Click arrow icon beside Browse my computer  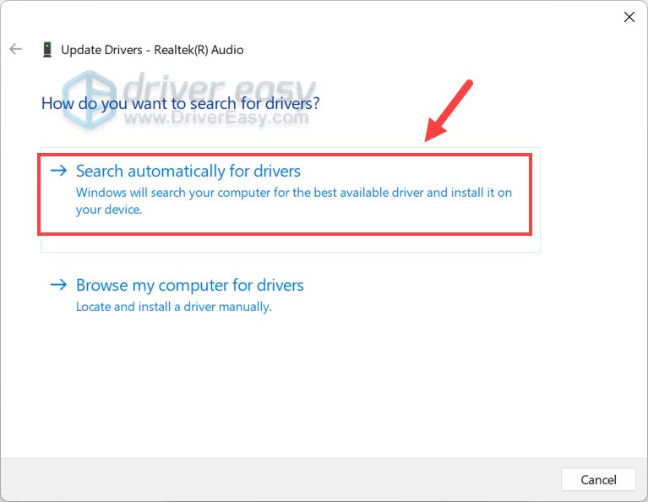pyautogui.click(x=58, y=285)
